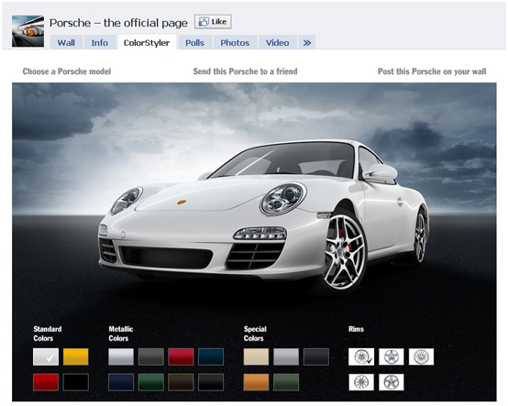Pick the first rim in the bottom row
The width and height of the screenshot is (508, 406).
click(x=361, y=382)
